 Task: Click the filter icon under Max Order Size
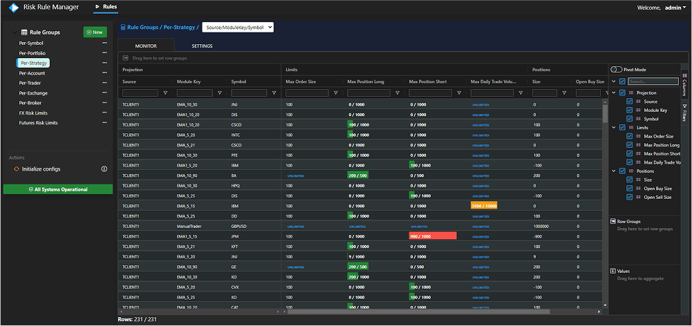pos(335,93)
